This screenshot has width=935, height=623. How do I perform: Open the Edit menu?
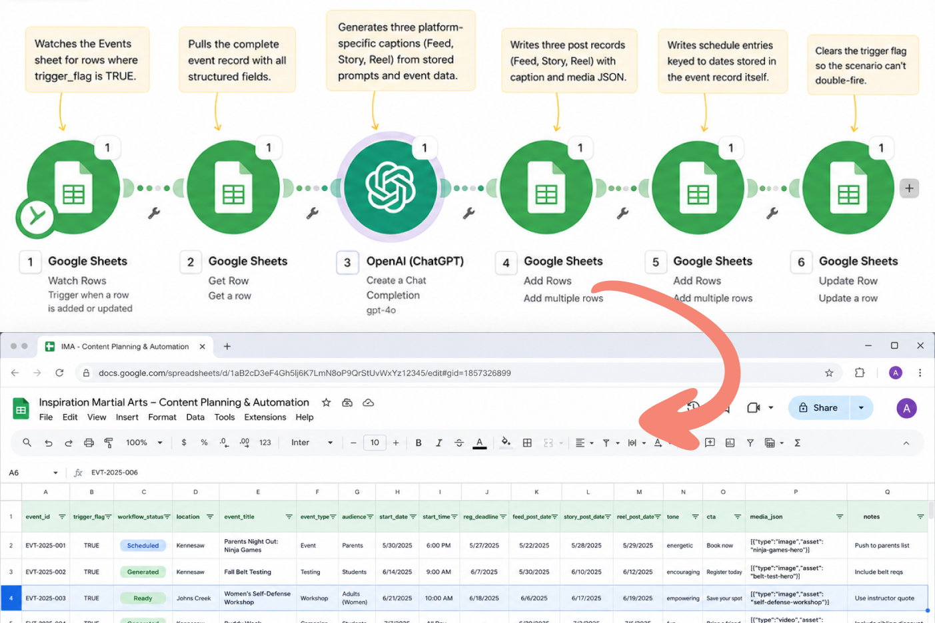[70, 417]
